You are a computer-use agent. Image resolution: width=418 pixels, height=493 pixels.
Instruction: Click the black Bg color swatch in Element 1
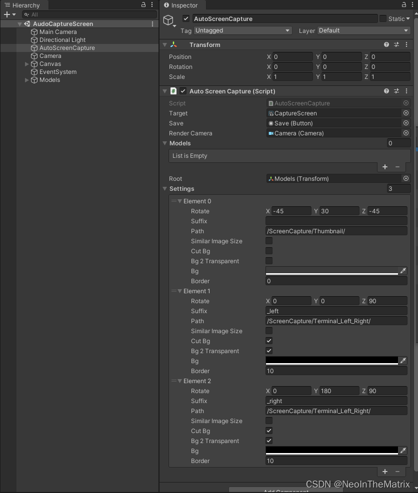click(332, 361)
